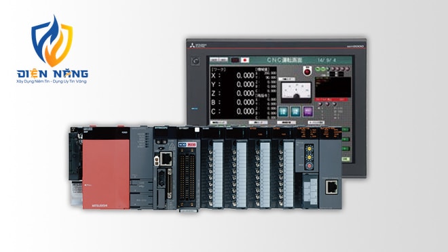Viewport: 448px width, 252px height.
Task: Click the black message display on HMI right side
Action: 333,87
